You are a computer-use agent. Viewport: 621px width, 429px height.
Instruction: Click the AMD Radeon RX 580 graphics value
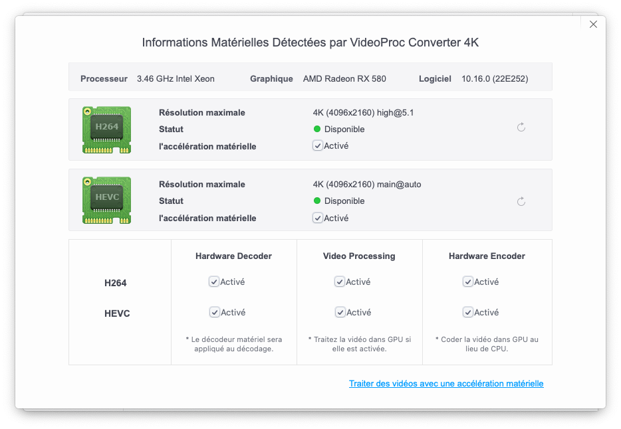tap(344, 78)
